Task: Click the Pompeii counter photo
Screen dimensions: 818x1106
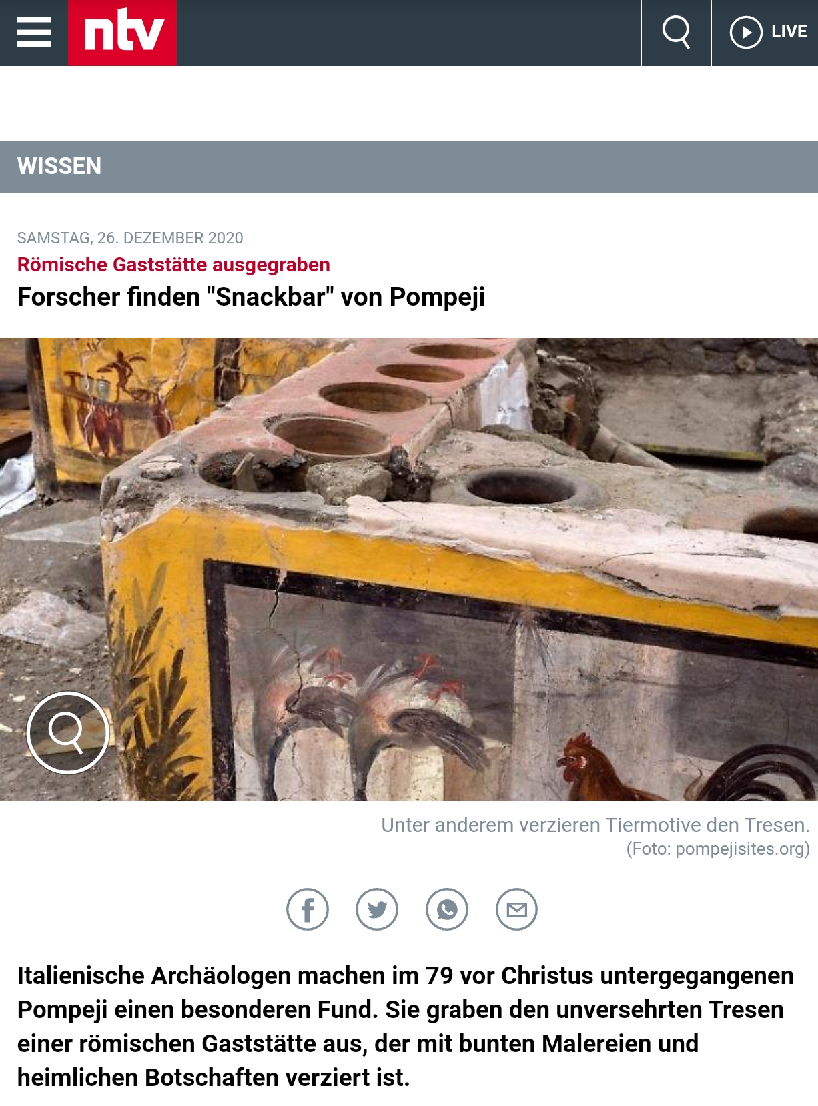Action: (x=409, y=569)
